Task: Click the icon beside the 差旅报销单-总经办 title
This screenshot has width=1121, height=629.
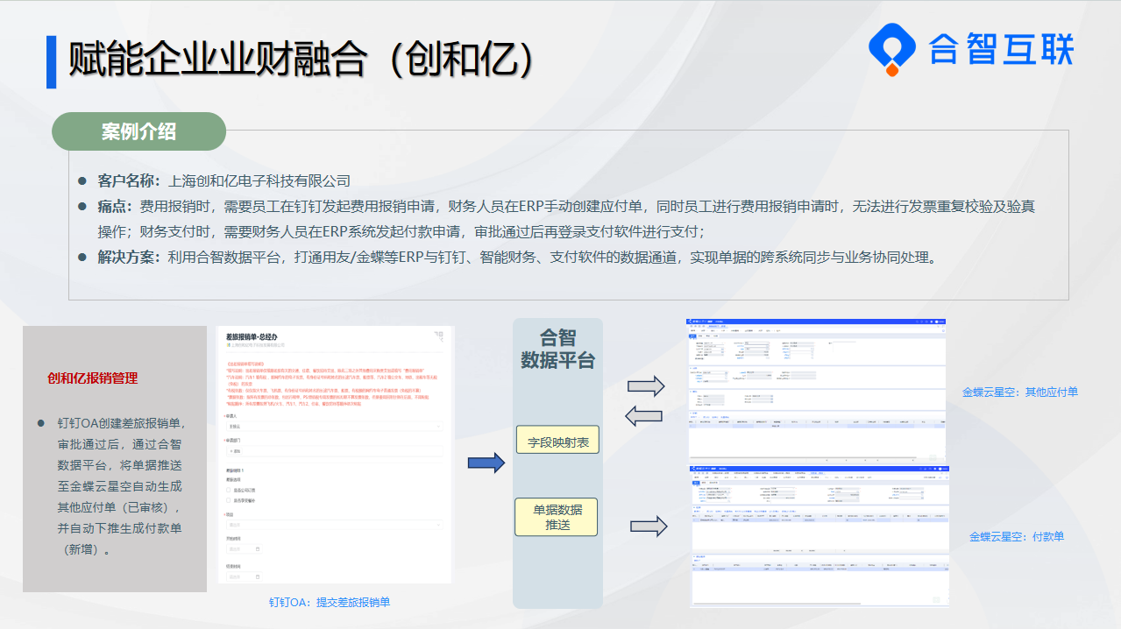Action: click(x=438, y=336)
